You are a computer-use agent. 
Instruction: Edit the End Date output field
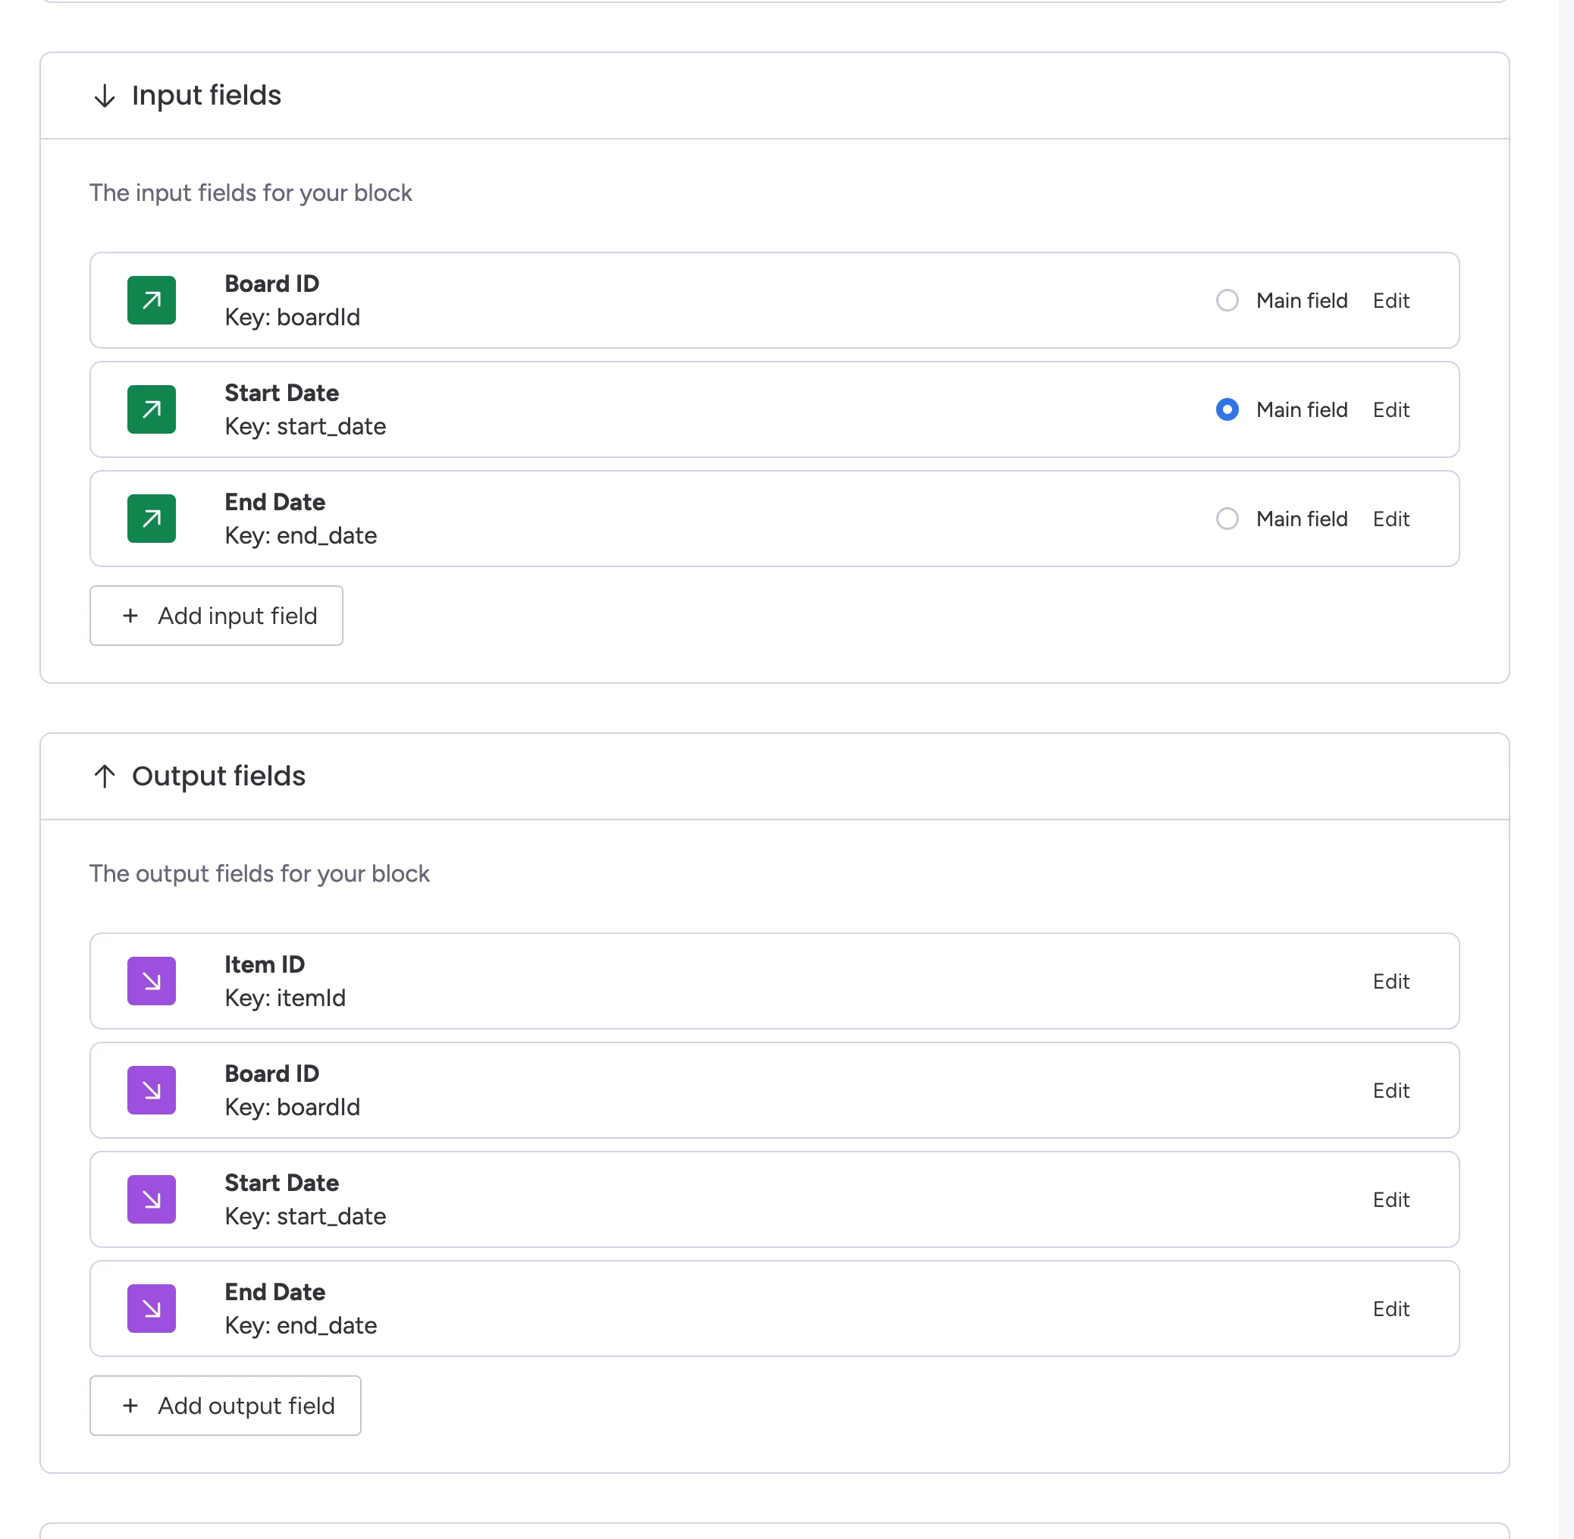point(1390,1309)
